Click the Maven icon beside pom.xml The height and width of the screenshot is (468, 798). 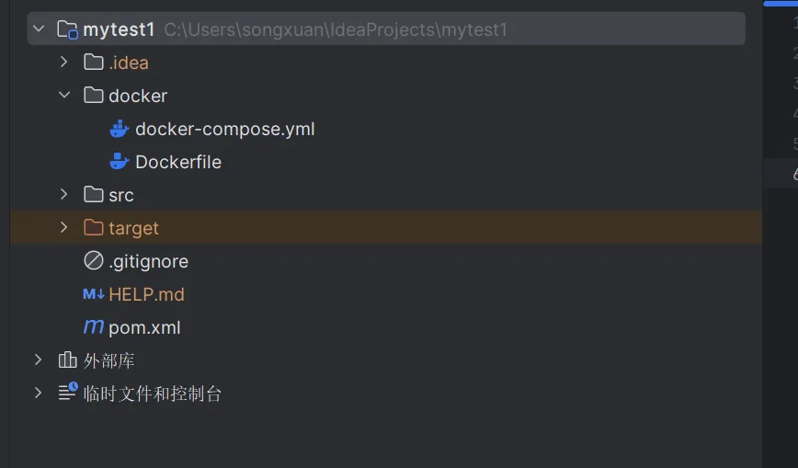coord(94,327)
